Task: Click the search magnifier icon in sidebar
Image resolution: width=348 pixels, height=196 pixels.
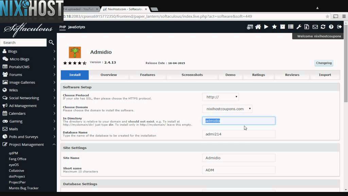Action: click(51, 43)
